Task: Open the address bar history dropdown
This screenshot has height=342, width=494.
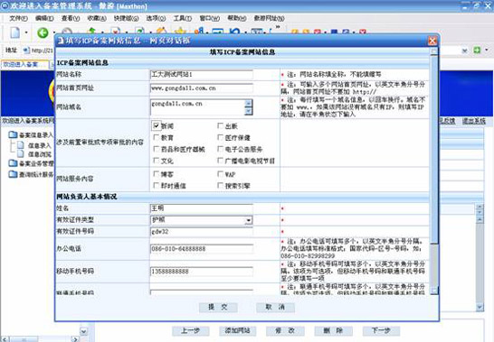Action: click(465, 51)
